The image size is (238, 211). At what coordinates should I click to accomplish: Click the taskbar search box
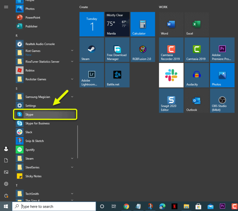click(x=54, y=206)
